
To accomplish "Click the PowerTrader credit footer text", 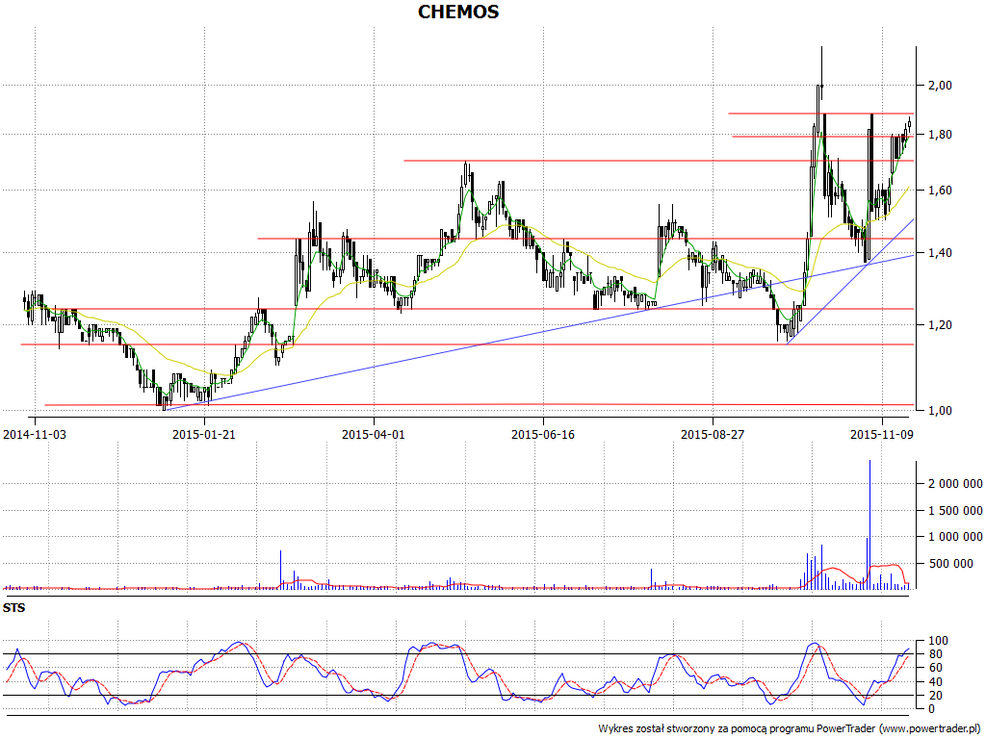I will 790,729.
